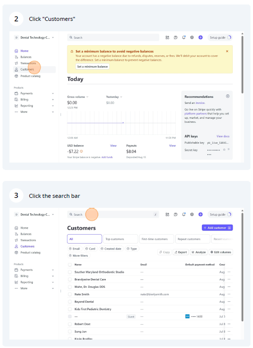Open Analyze for the customers list
The image size is (253, 348).
click(198, 252)
